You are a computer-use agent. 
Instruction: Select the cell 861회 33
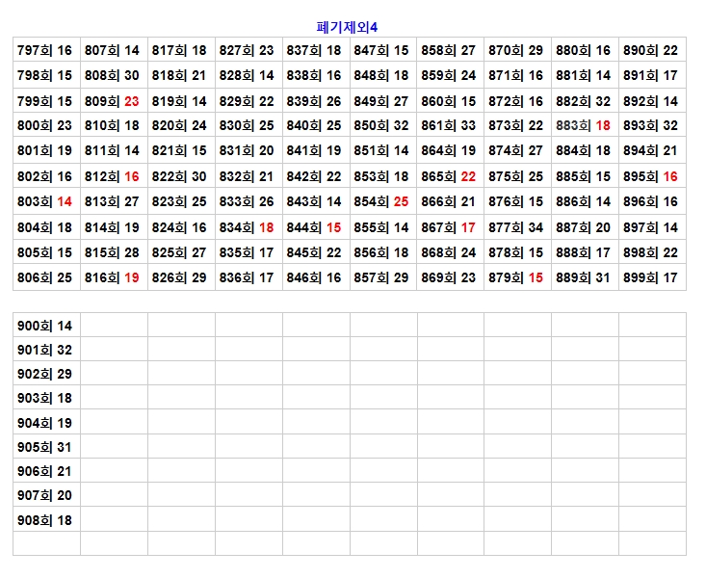[449, 126]
